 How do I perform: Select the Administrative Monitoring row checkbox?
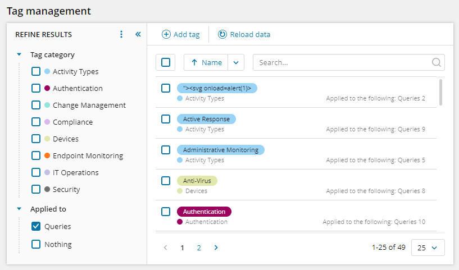[x=166, y=150]
